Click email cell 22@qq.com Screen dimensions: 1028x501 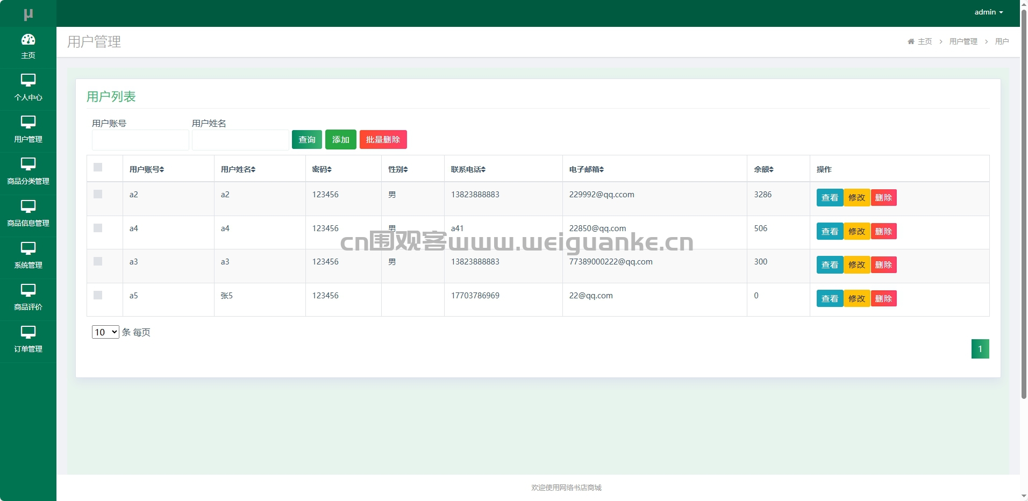tap(591, 296)
